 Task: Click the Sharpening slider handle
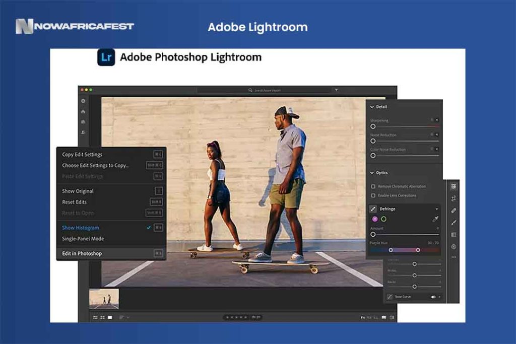[x=373, y=126]
